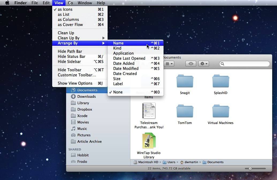Open the Virtual Machines folder
Image resolution: width=277 pixels, height=180 pixels.
click(221, 111)
